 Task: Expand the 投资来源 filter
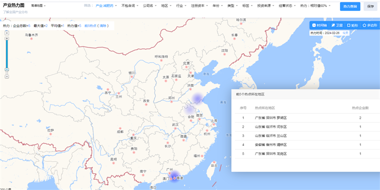265,5
